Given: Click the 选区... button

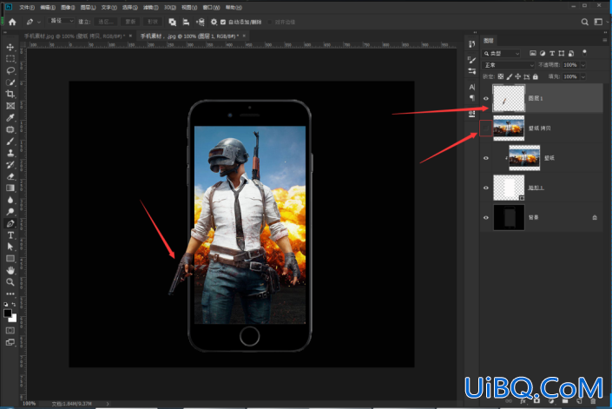Looking at the screenshot, I should coord(106,22).
